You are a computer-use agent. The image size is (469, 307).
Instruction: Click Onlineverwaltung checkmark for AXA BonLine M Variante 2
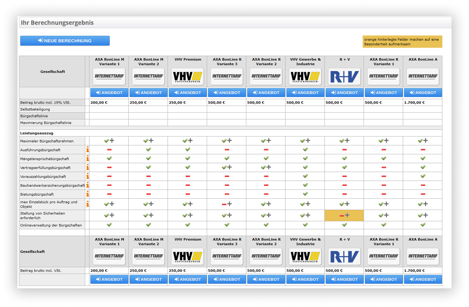tap(149, 225)
